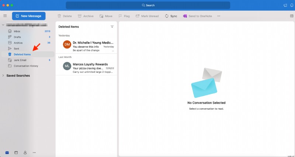Open the Sent folder
The height and width of the screenshot is (157, 295).
tap(28, 49)
